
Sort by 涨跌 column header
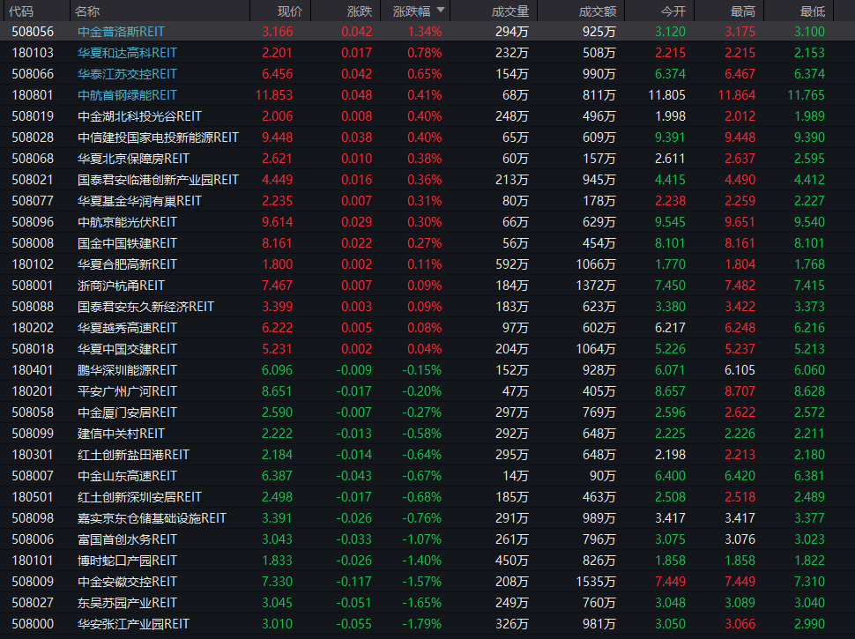(x=360, y=11)
